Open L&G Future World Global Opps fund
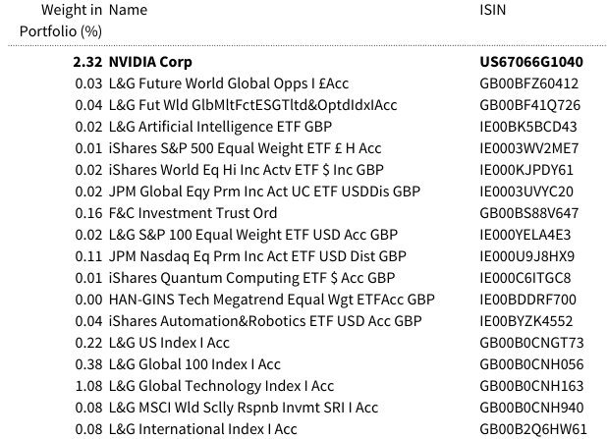 click(229, 83)
